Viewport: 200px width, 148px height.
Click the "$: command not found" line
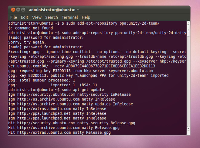click(x=31, y=28)
